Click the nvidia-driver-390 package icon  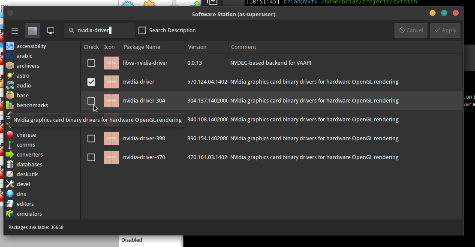(111, 139)
